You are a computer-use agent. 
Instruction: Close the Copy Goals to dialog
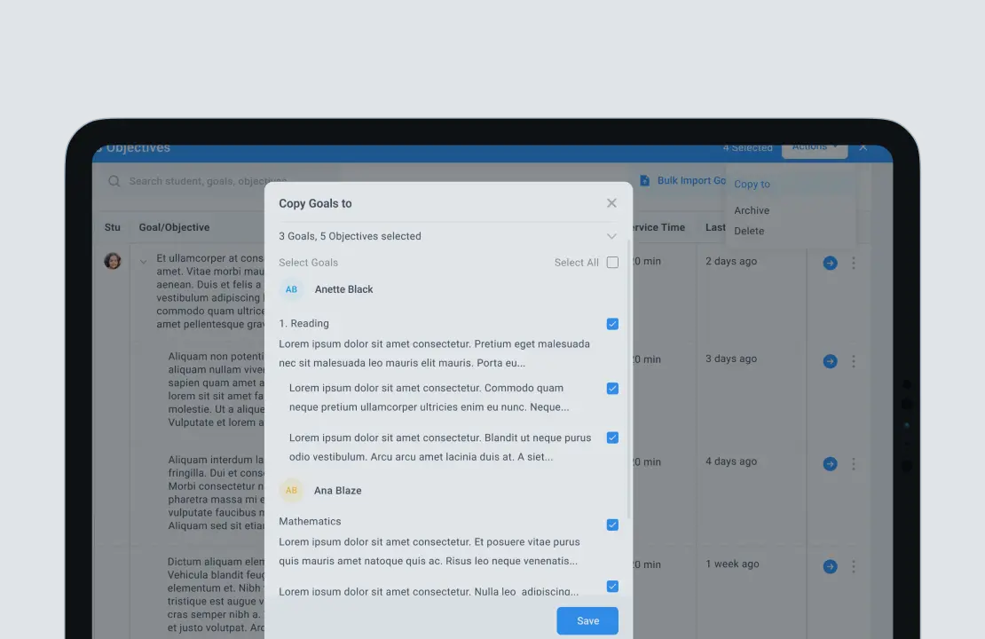(611, 203)
